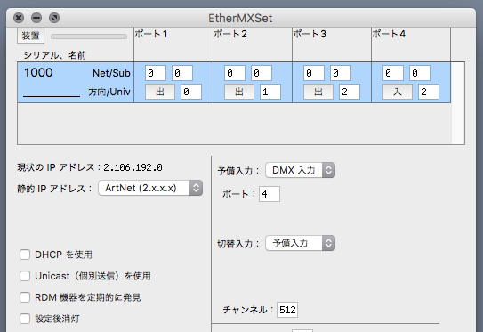
Task: Click the 装置 button
Action: 30,36
